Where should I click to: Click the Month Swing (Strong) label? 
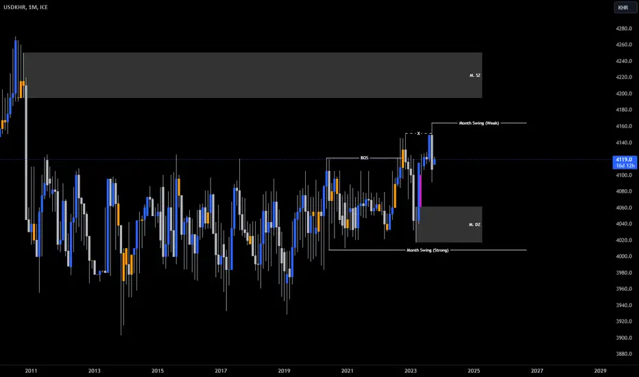point(428,250)
